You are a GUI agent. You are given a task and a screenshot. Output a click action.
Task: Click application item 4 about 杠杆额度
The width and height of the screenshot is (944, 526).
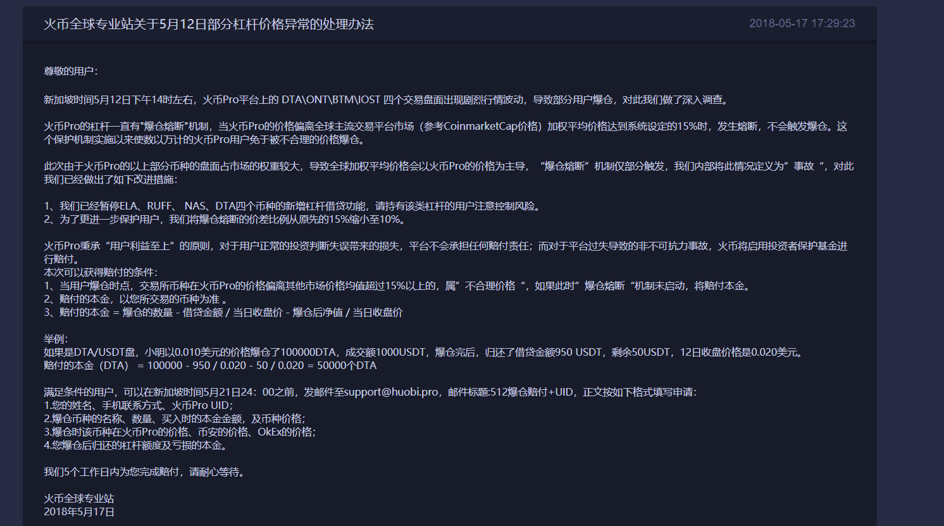coord(135,445)
